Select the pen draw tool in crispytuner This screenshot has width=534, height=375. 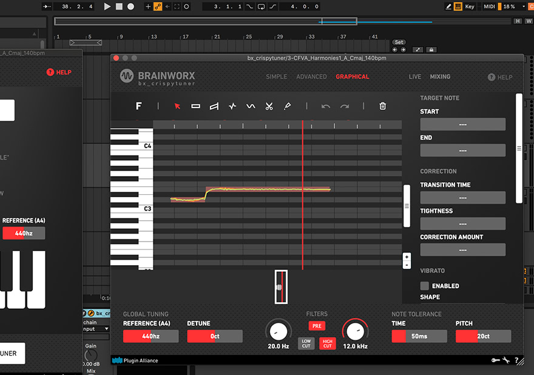pos(288,106)
